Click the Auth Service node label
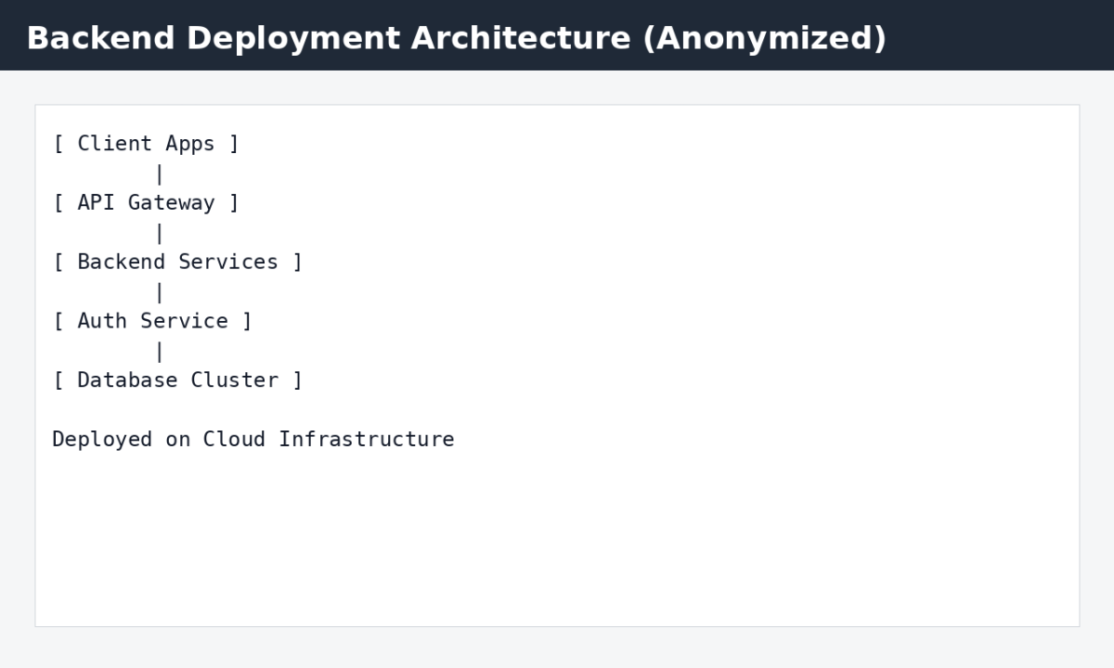Screen dimensions: 1114x668 [x=152, y=322]
